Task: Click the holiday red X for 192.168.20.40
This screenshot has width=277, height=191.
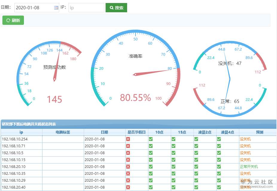Action: pyautogui.click(x=128, y=187)
